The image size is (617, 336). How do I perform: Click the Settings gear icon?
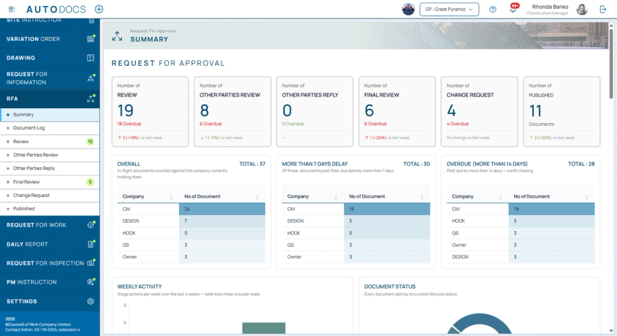click(90, 301)
